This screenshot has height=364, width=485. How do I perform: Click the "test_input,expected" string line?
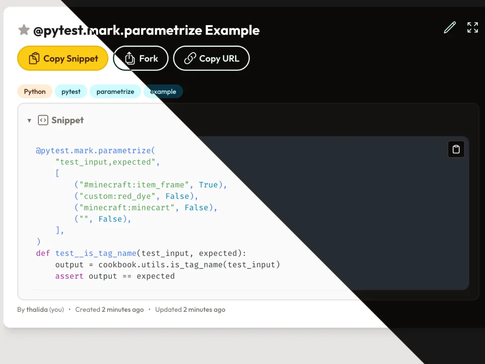click(108, 162)
